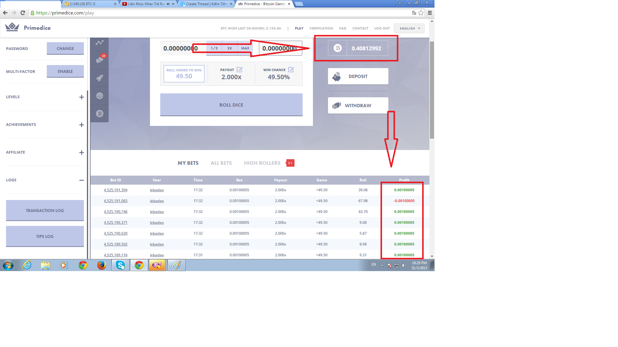Enable multi-factor authentication

click(x=65, y=71)
